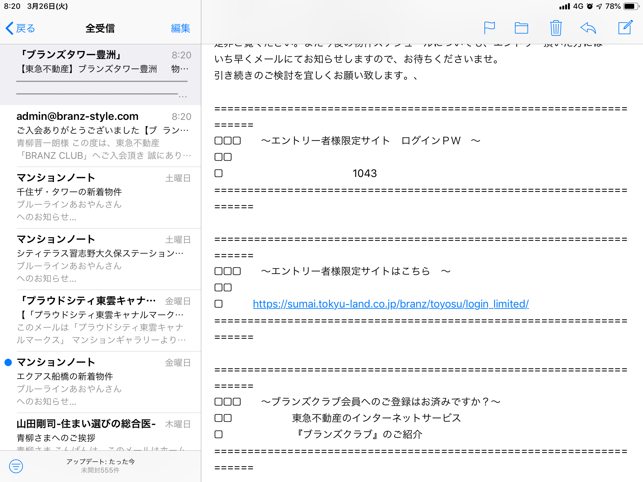Viewport: 643px width, 482px height.
Task: Tap the cellular signal bars icon
Action: 565,6
